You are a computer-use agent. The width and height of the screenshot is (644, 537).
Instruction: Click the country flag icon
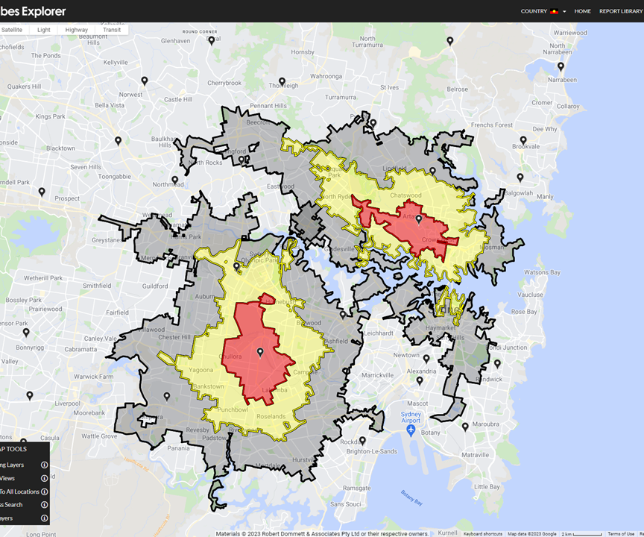tap(554, 11)
